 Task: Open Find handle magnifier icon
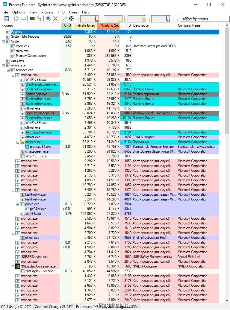coord(64,19)
